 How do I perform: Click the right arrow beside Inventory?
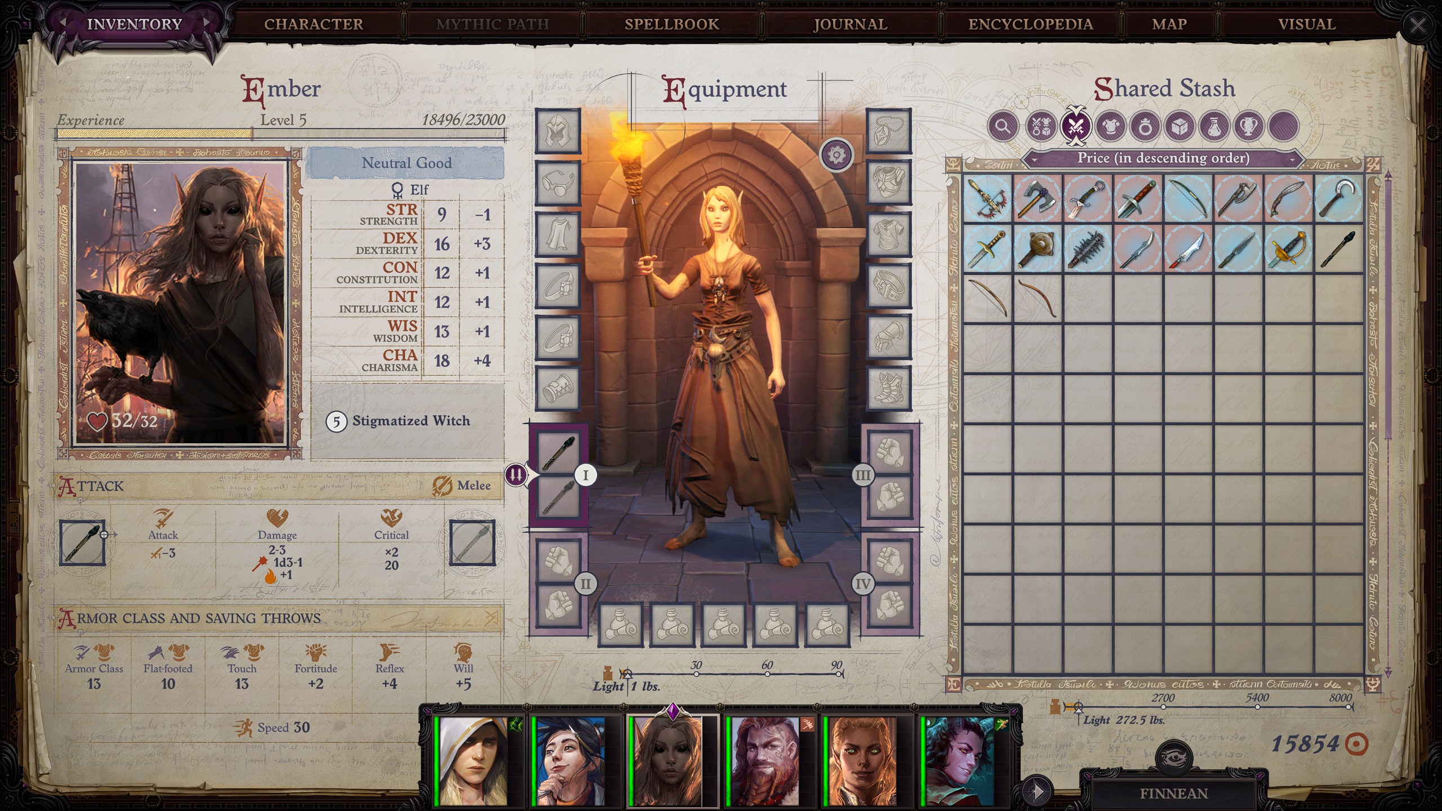pyautogui.click(x=206, y=23)
